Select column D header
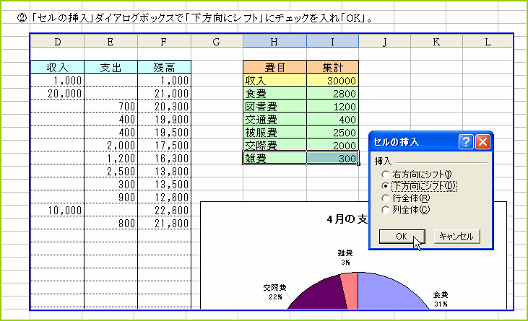This screenshot has height=321, width=528. 58,42
